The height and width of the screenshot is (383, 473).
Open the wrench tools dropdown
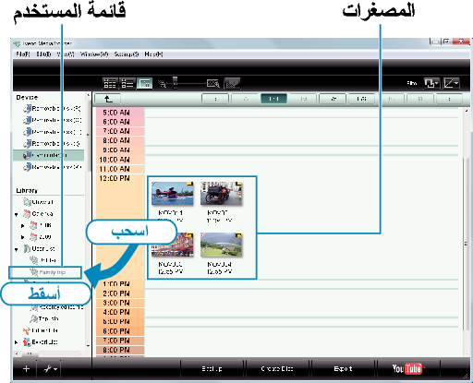click(x=50, y=368)
